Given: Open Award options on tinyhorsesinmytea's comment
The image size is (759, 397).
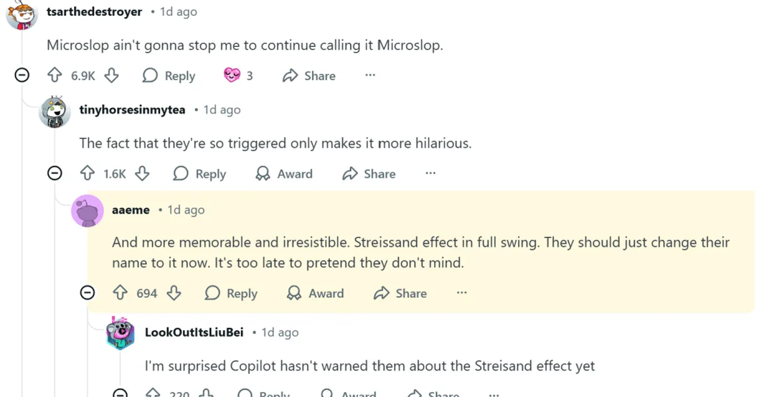Looking at the screenshot, I should [283, 174].
